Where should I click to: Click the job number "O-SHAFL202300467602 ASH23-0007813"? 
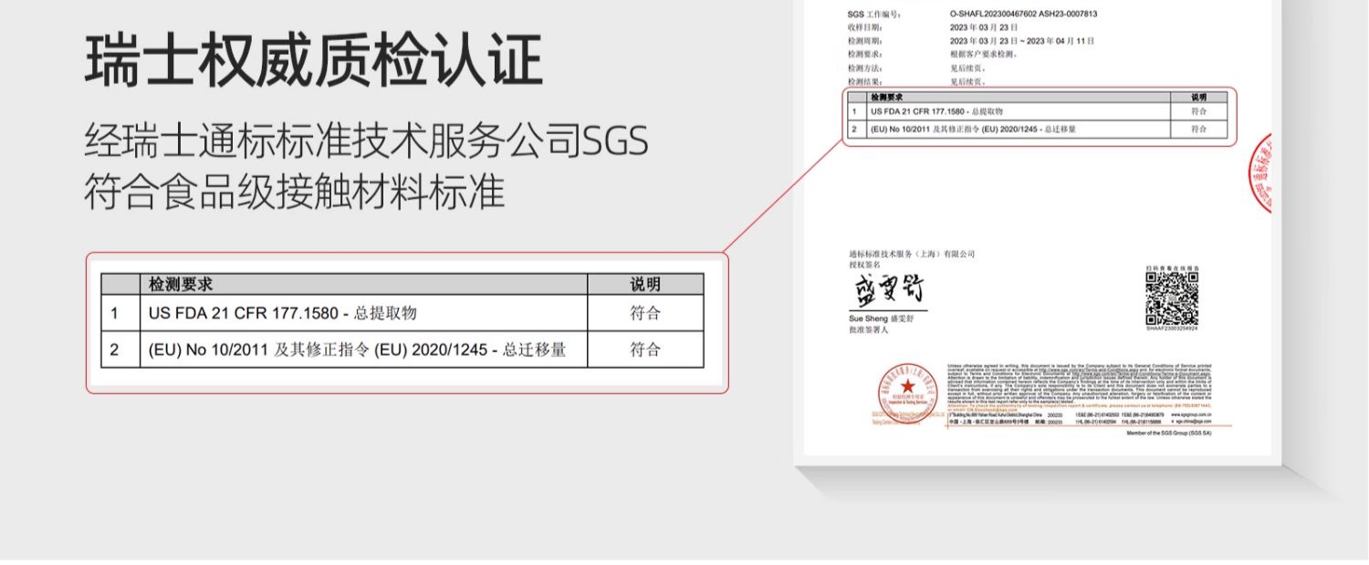(x=1023, y=14)
